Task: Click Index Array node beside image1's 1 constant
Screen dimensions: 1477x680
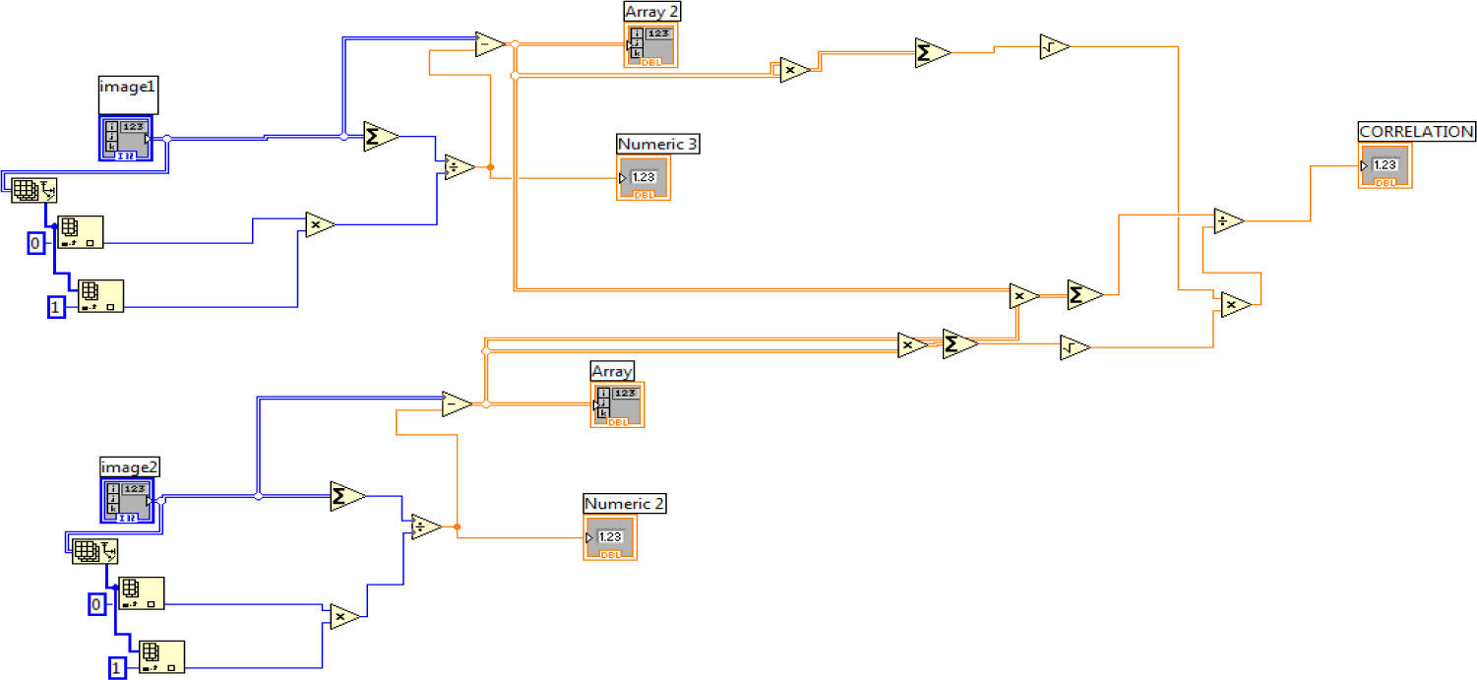Action: pos(100,295)
